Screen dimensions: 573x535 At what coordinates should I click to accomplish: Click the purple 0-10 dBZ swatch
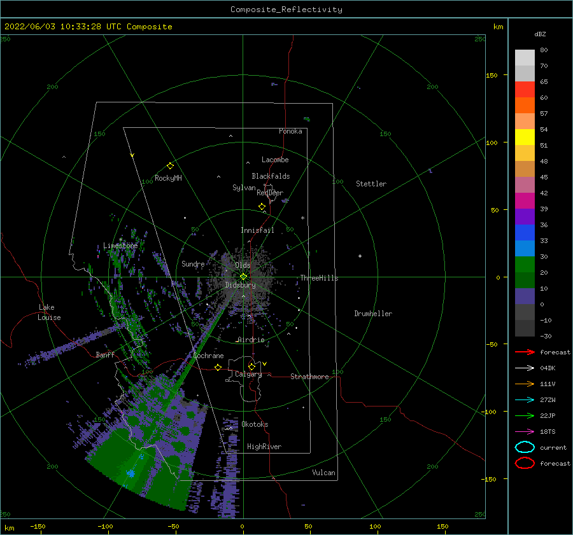click(x=525, y=296)
